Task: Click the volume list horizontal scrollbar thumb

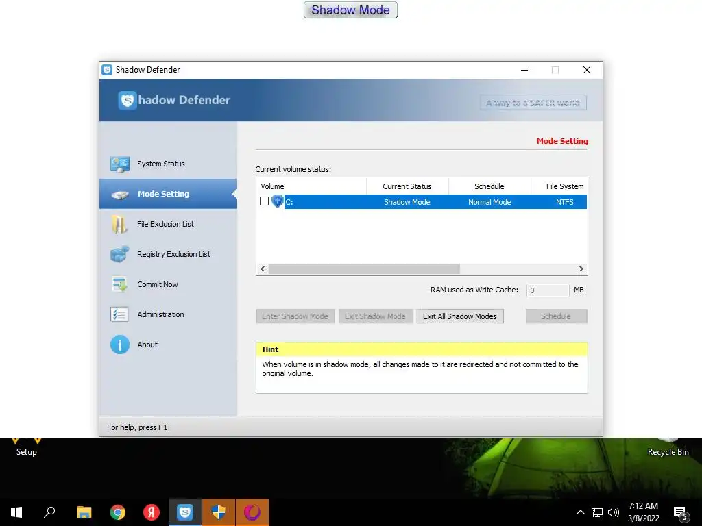Action: [x=364, y=268]
